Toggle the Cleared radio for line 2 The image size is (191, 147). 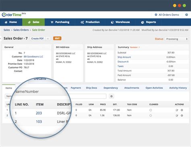(151, 115)
